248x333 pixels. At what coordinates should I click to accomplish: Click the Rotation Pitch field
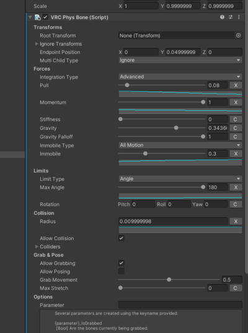(x=143, y=204)
